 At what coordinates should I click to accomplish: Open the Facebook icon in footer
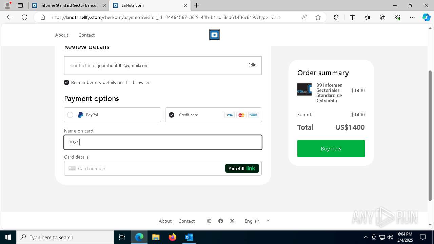(x=221, y=221)
